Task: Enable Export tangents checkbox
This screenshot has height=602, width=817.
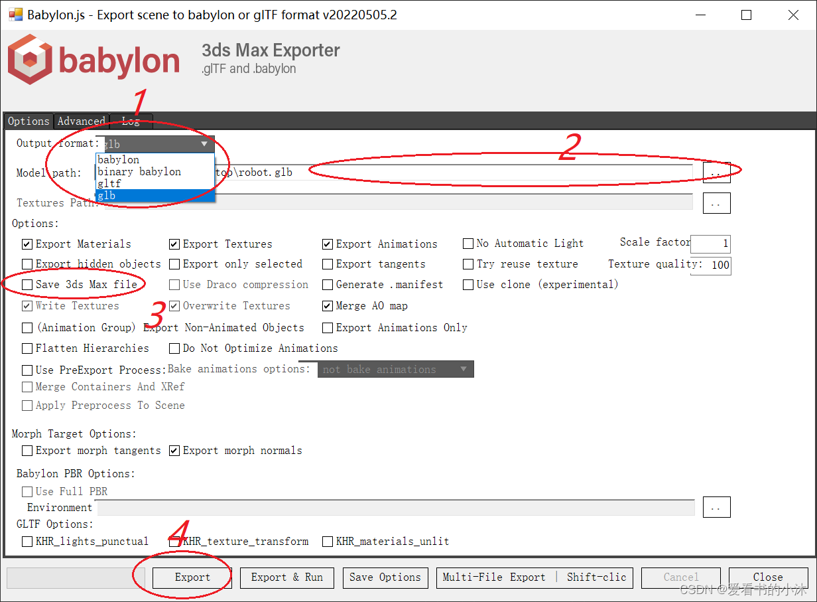Action: (x=328, y=264)
